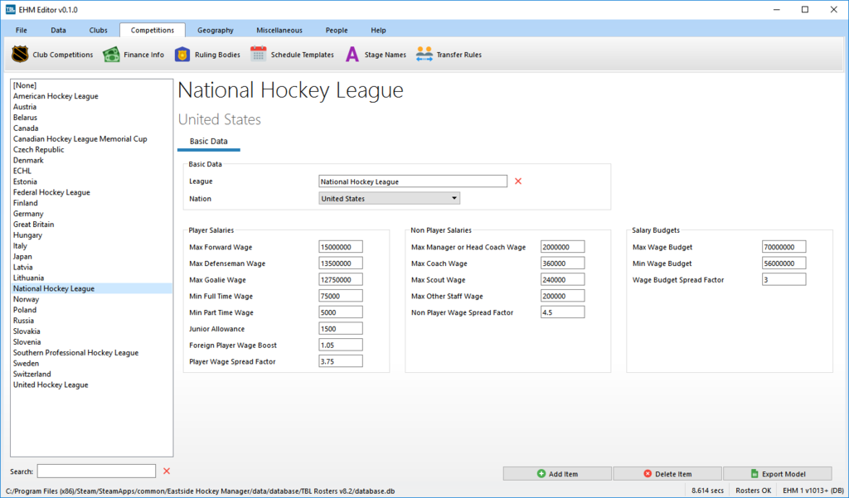Edit the Player Wage Spread Factor field
The image size is (849, 498).
coord(341,361)
